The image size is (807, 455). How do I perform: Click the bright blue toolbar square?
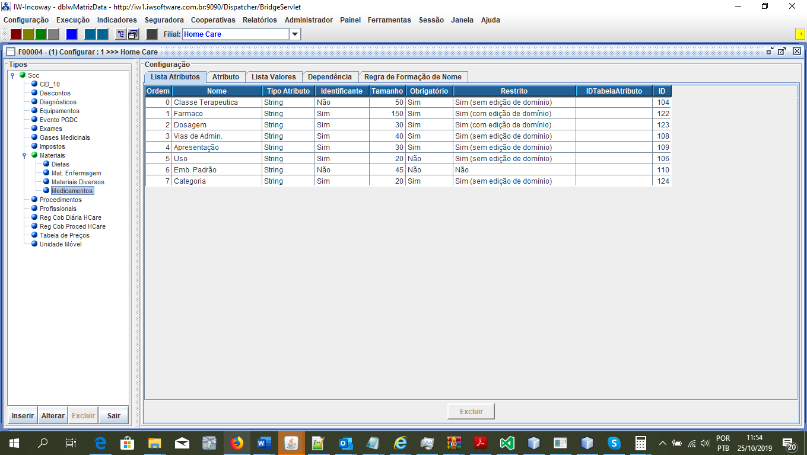click(x=71, y=34)
